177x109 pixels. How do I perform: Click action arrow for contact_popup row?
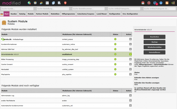130,39
